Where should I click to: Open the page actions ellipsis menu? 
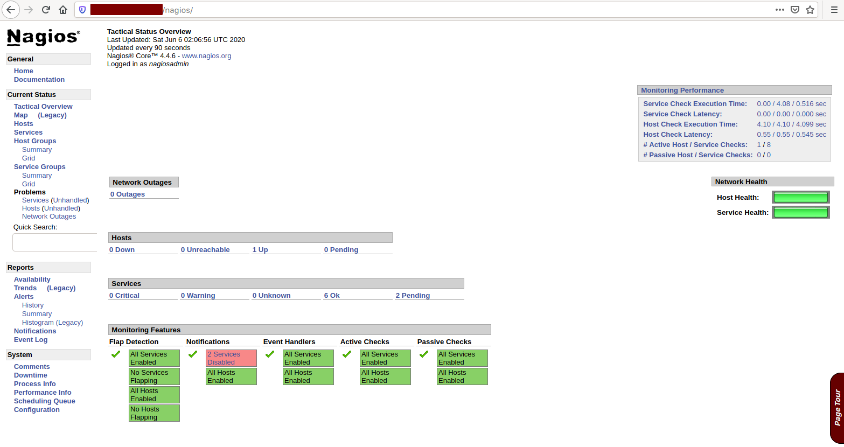[x=779, y=10]
